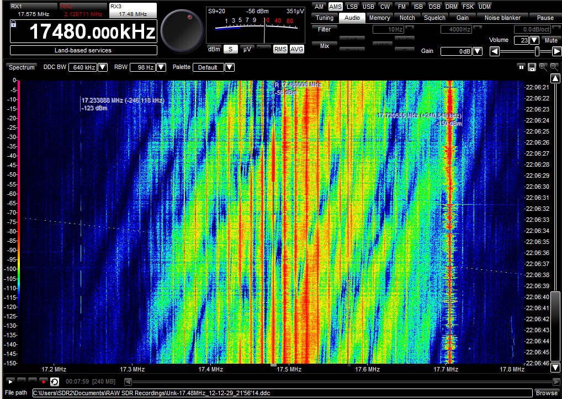Screen dimensions: 562x399
Task: Switch to the Gain tab
Action: pyautogui.click(x=463, y=18)
